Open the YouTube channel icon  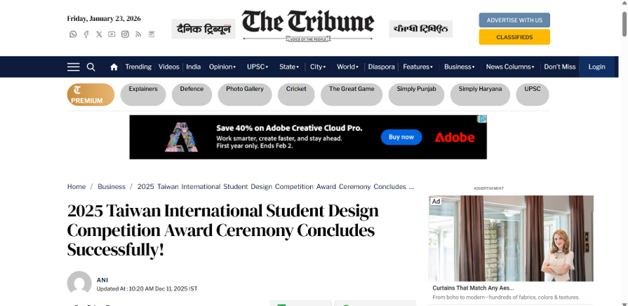[112, 34]
